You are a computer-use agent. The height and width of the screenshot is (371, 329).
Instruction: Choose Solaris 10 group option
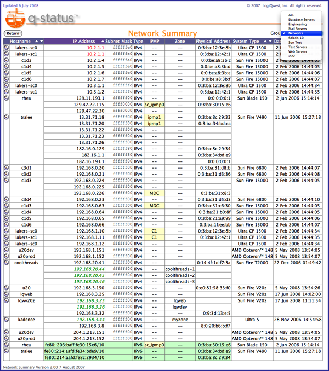tap(302, 38)
